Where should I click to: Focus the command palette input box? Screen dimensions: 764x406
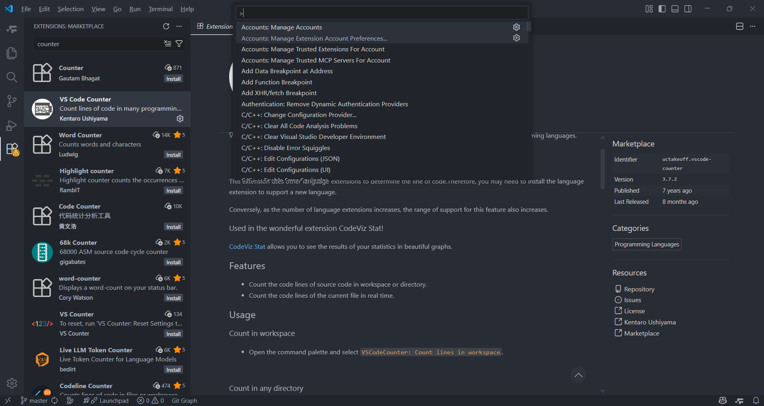[382, 13]
